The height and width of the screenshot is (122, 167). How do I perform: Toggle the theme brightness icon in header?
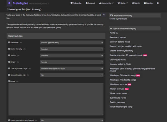click(x=158, y=3)
